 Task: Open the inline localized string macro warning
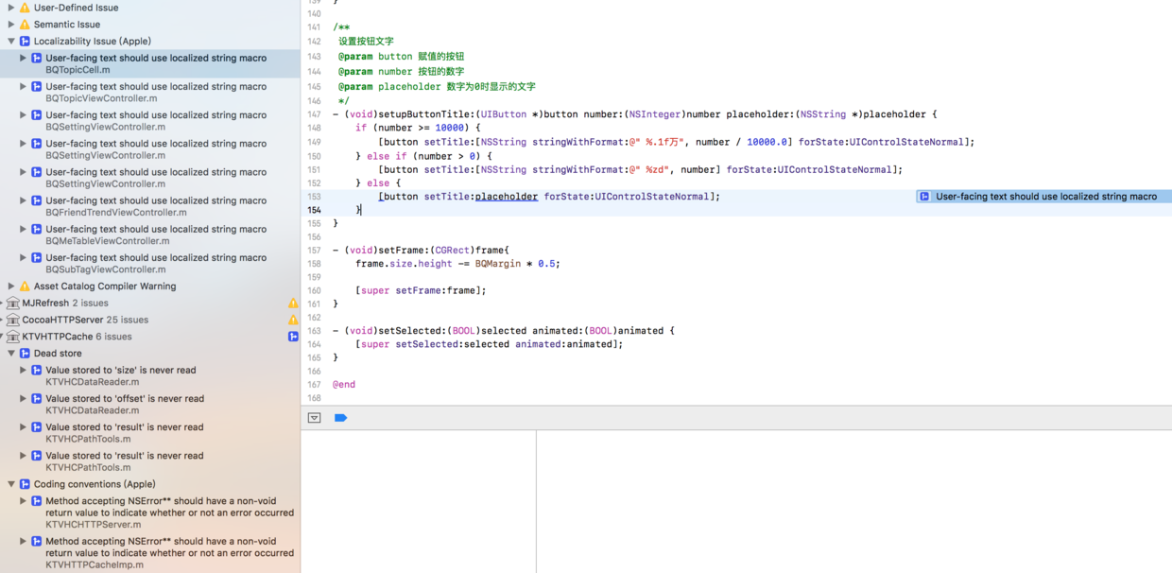(x=1044, y=197)
